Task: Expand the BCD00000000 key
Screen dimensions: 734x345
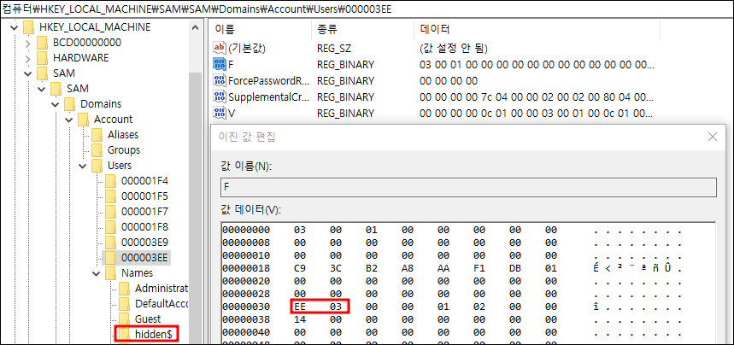Action: [x=28, y=42]
